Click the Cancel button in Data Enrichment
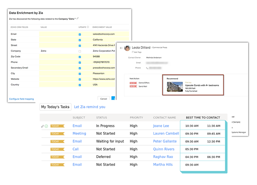 point(104,98)
